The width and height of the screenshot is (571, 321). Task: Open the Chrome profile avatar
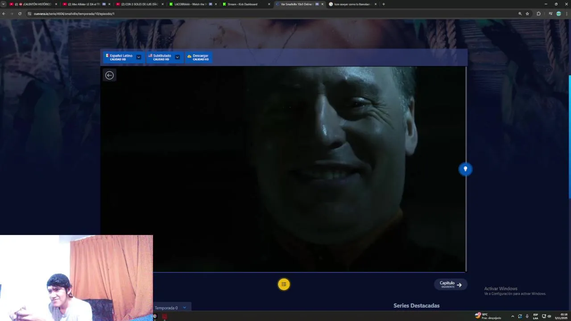tap(559, 13)
